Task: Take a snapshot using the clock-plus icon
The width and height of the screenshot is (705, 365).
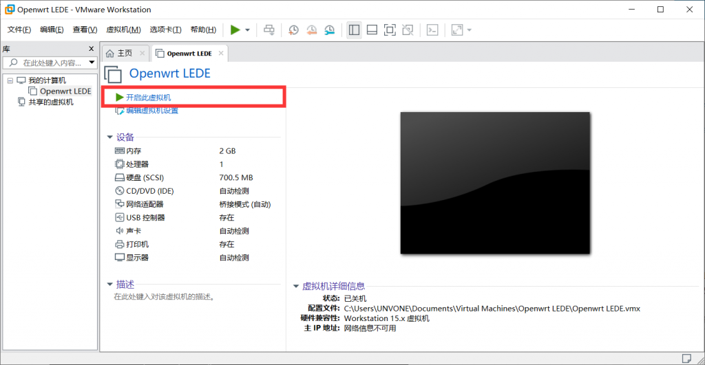Action: (x=293, y=30)
